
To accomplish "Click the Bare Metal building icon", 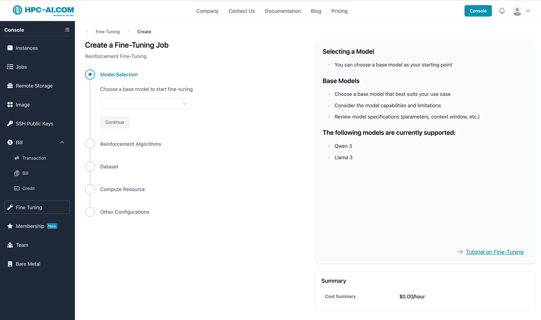I will [10, 264].
